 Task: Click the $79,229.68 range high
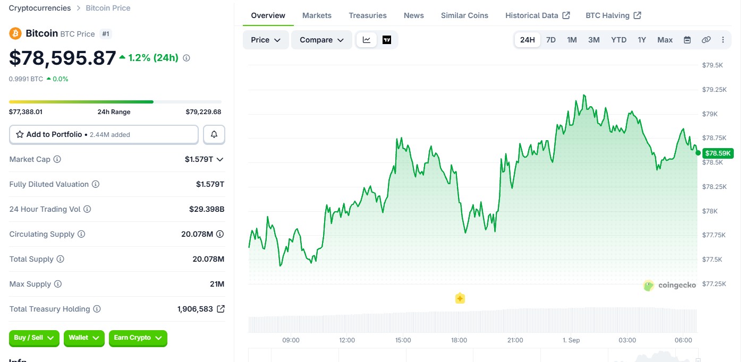(204, 112)
